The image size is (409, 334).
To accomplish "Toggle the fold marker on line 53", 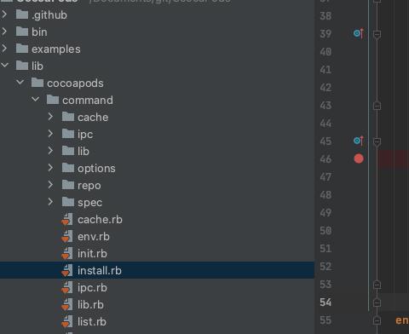I will pos(377,285).
